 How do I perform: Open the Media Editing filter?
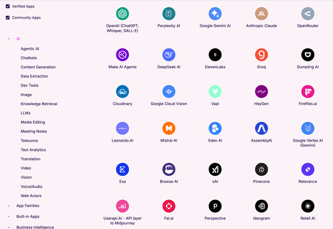33,122
